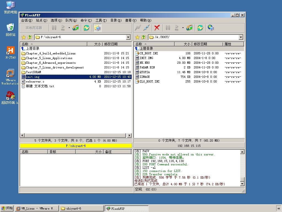
Task: Open the 队列(Q) menu
Action: click(x=71, y=20)
